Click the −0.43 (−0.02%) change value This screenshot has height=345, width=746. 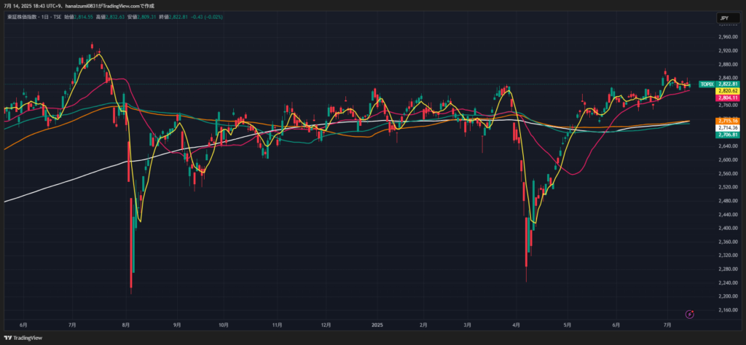click(x=206, y=17)
